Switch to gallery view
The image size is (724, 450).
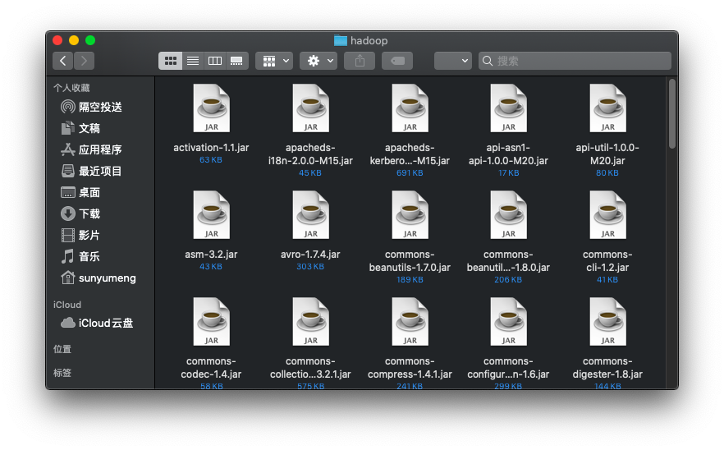(x=237, y=61)
